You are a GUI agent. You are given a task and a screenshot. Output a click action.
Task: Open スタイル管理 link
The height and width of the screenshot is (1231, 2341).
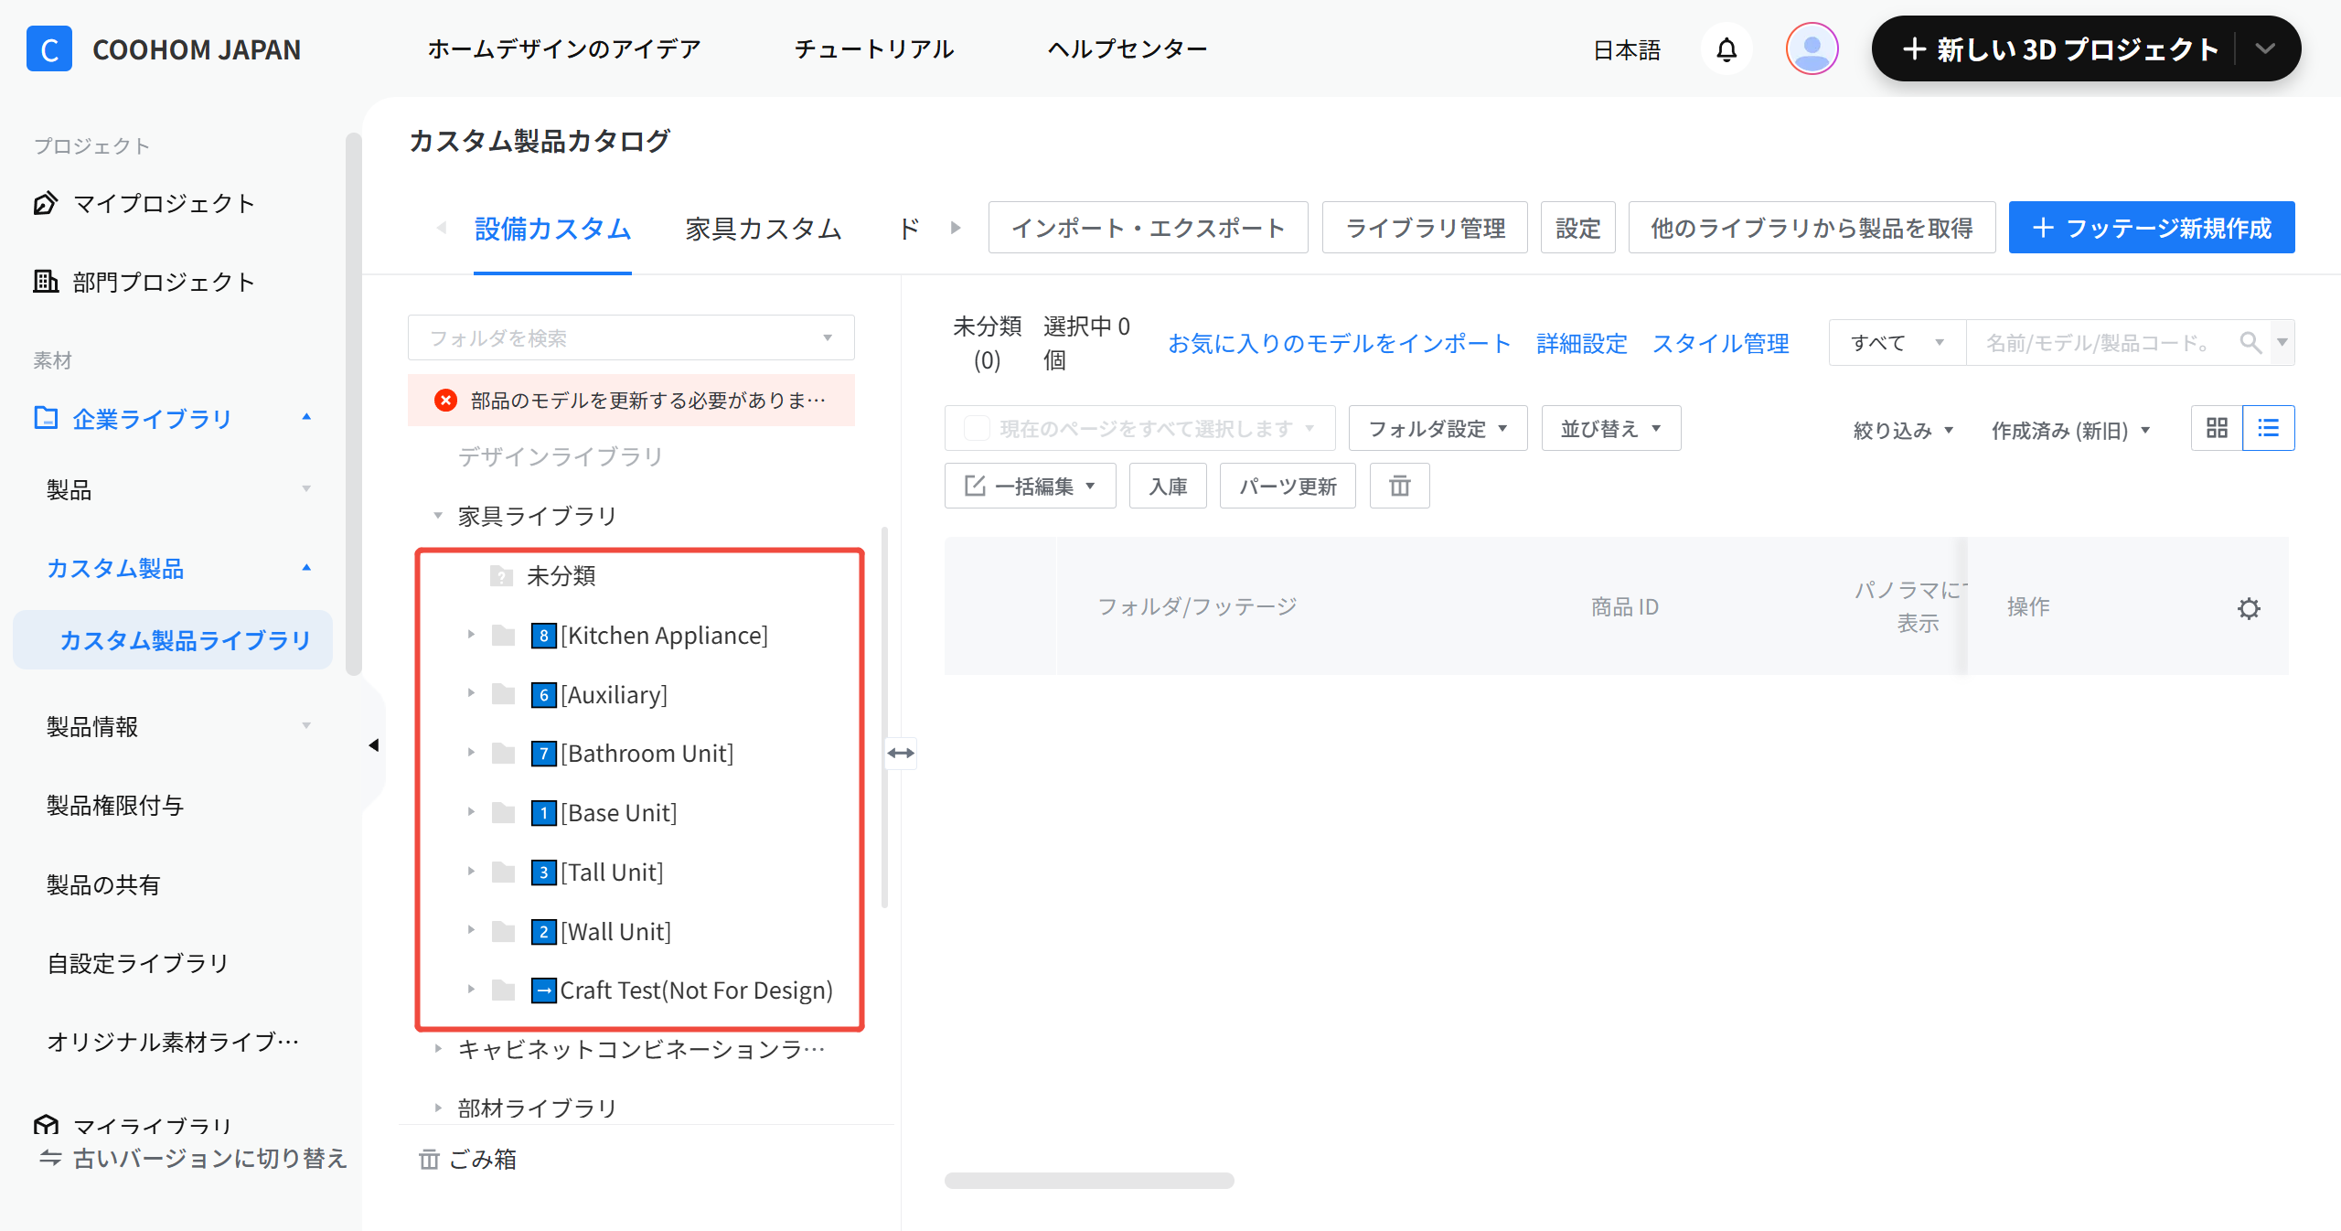pos(1720,343)
